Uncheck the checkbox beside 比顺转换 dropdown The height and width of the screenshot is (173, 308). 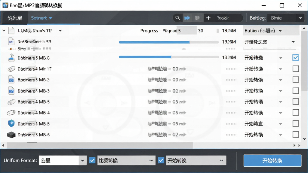click(x=92, y=160)
